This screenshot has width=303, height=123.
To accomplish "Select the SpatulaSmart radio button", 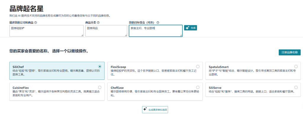I will (x=296, y=66).
